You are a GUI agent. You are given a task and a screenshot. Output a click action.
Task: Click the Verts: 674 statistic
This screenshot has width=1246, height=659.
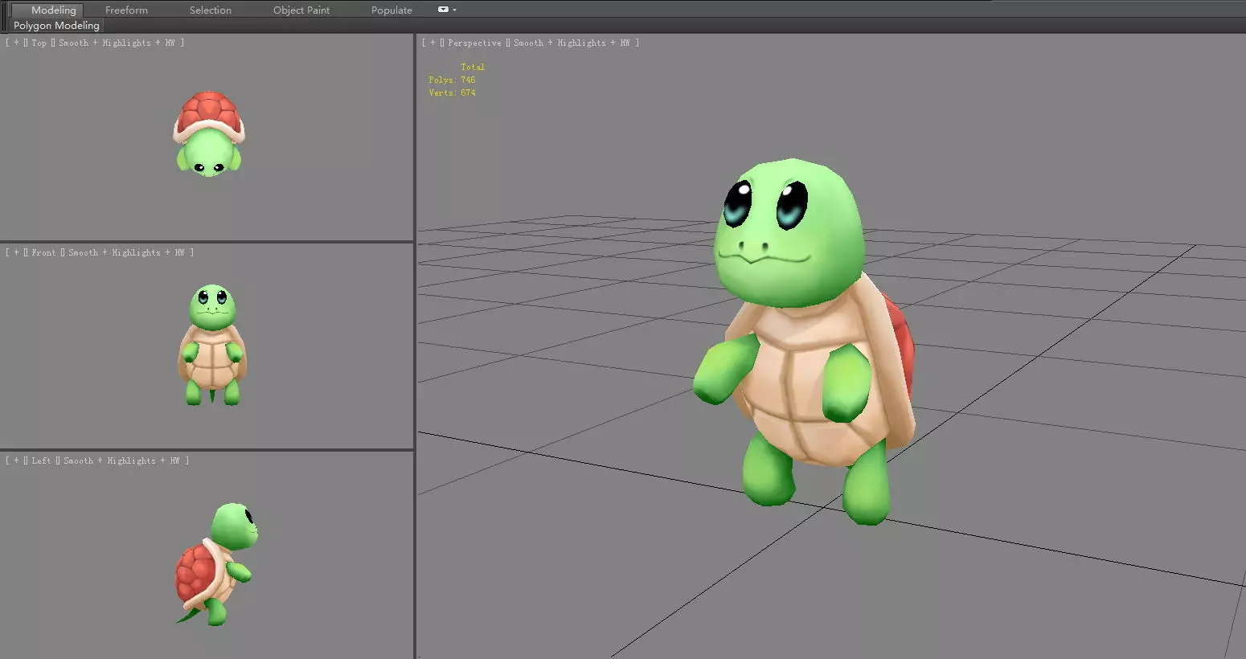[x=452, y=92]
